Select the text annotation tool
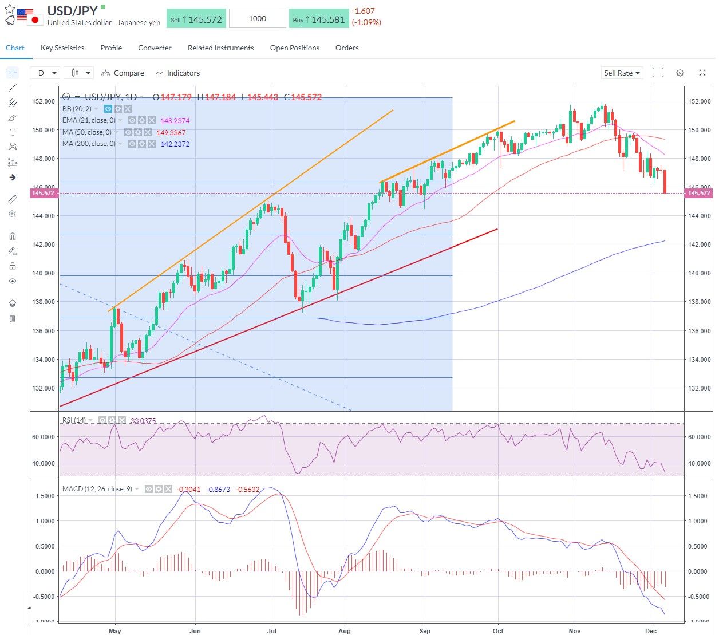Image resolution: width=719 pixels, height=635 pixels. (12, 132)
